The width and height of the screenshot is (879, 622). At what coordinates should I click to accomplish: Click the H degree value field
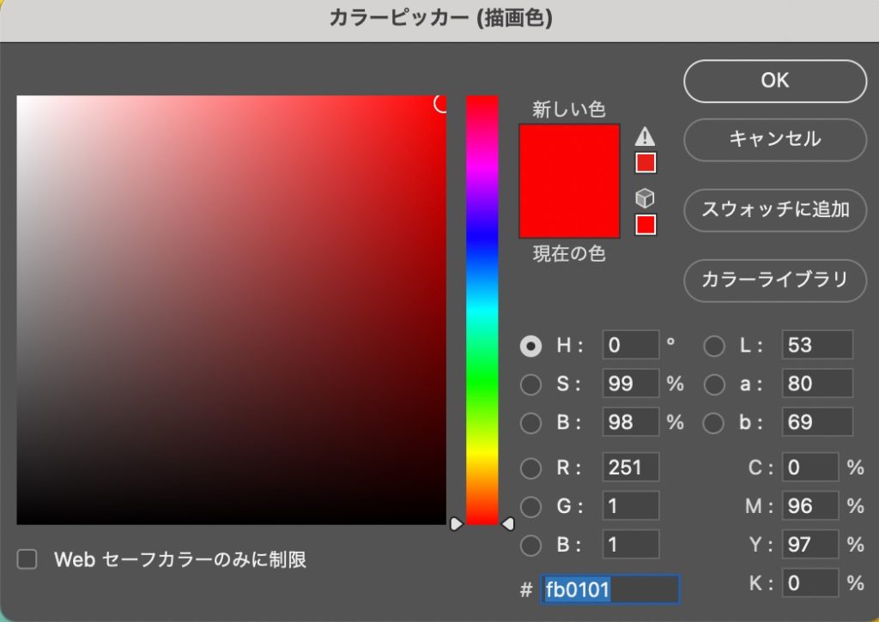(x=629, y=346)
